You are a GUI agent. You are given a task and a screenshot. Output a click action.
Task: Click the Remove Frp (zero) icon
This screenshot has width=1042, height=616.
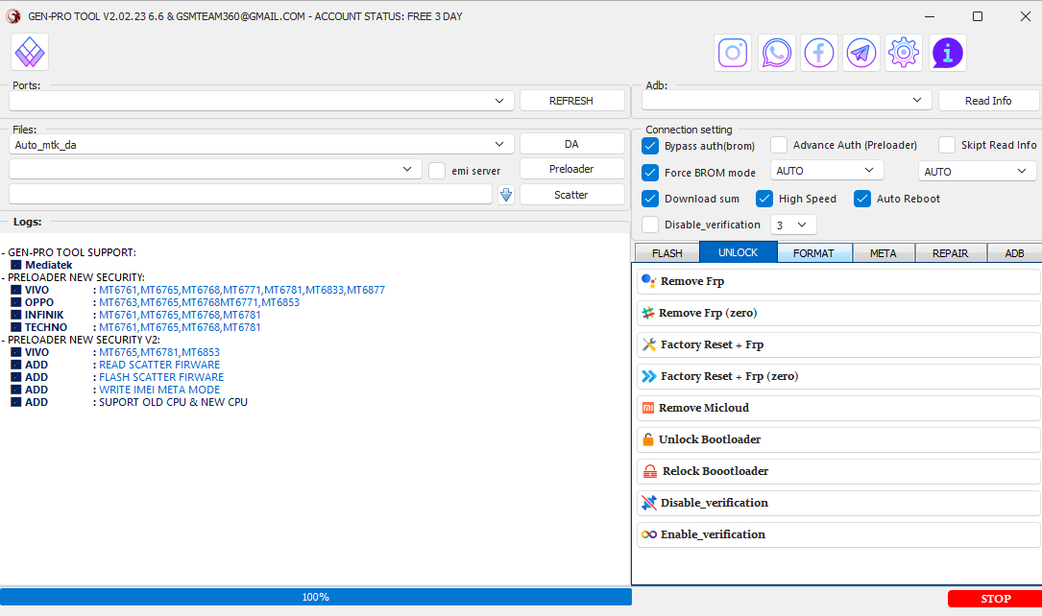(x=648, y=313)
